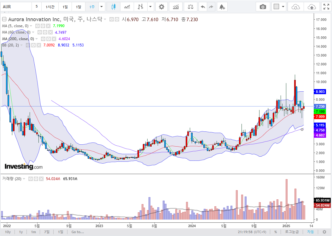Hide the MA 5 line with eye icon

[38, 26]
